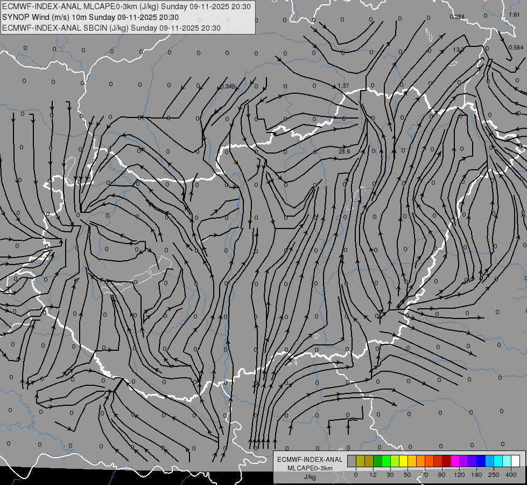Click the legend label 120

point(460,475)
